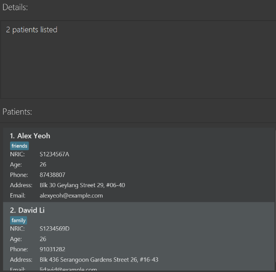276x272 pixels.
Task: Click David Li's phone number 91031282
Action: (x=52, y=249)
